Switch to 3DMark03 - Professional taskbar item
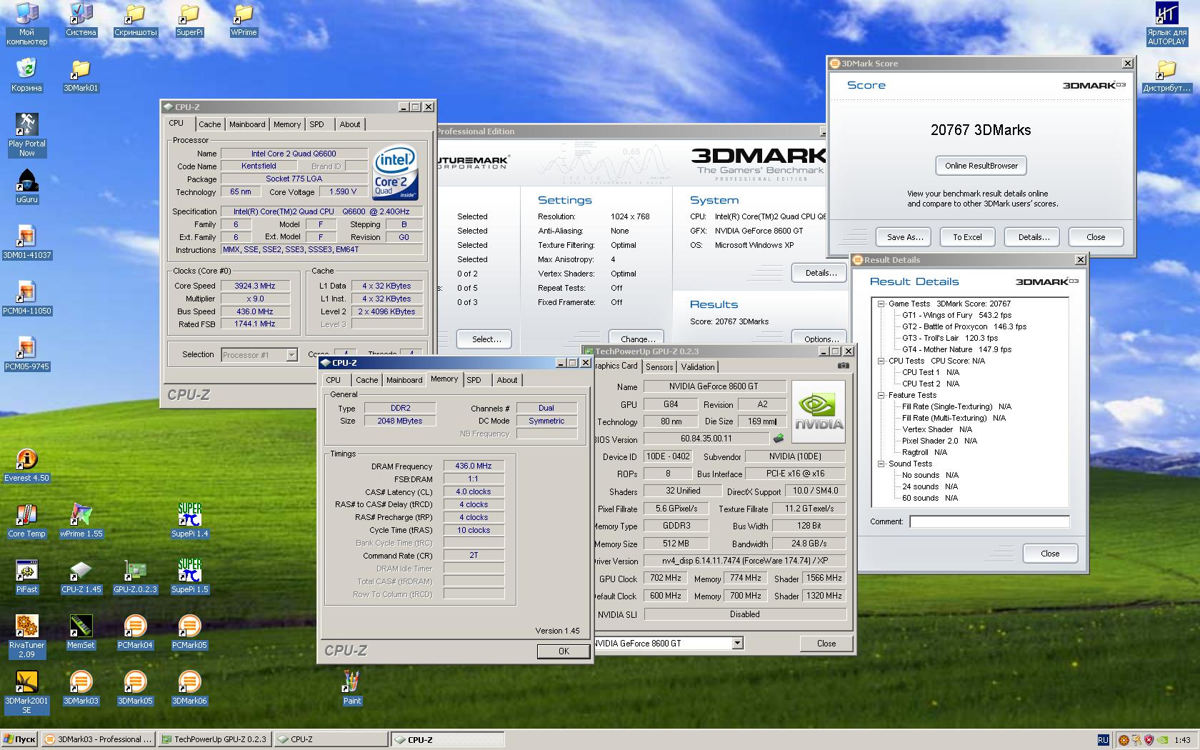This screenshot has height=750, width=1200. [98, 739]
